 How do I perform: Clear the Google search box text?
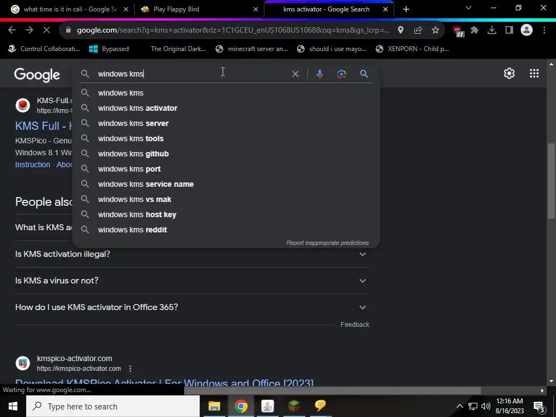[295, 74]
